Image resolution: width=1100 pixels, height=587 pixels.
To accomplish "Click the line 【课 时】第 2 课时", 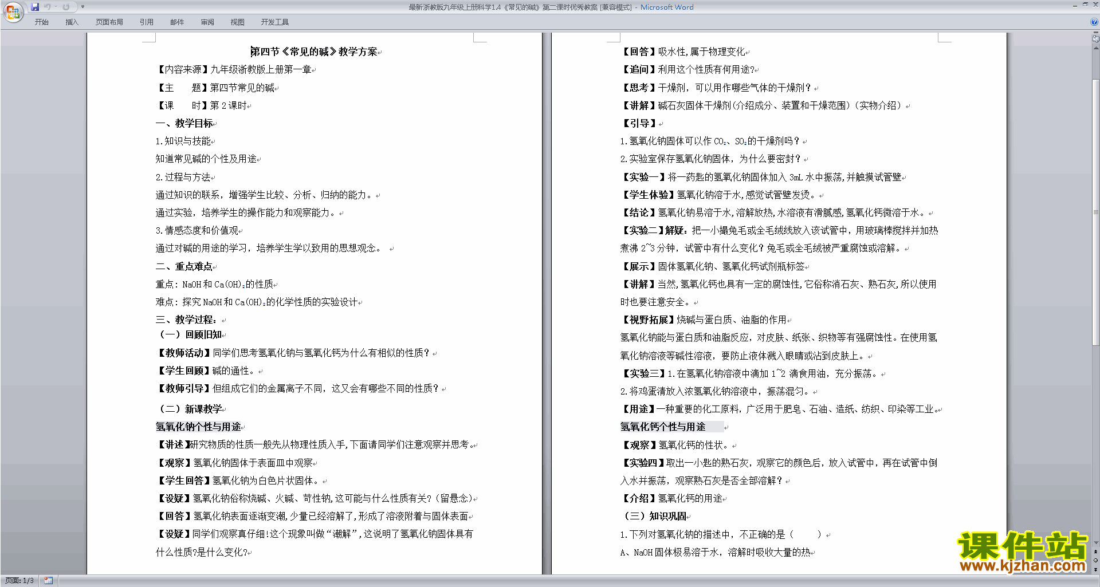I will [x=201, y=105].
